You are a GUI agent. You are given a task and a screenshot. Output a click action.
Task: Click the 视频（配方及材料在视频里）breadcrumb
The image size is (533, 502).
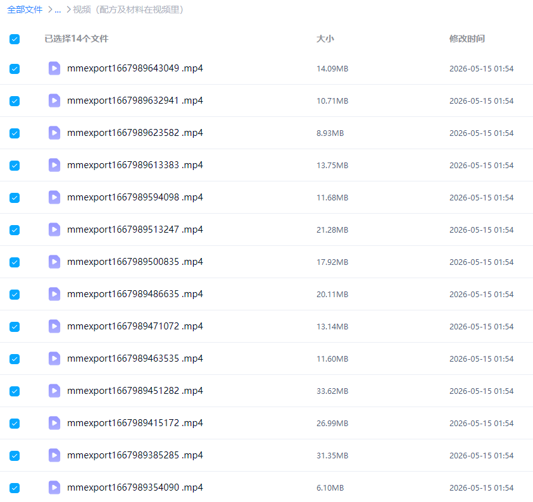click(x=128, y=9)
